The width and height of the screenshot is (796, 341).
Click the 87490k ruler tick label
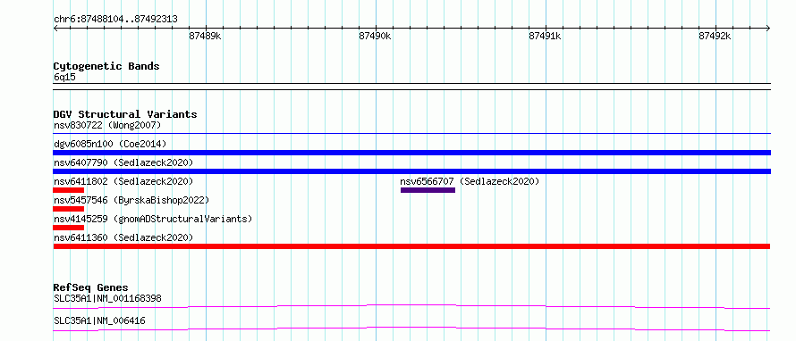click(x=375, y=36)
